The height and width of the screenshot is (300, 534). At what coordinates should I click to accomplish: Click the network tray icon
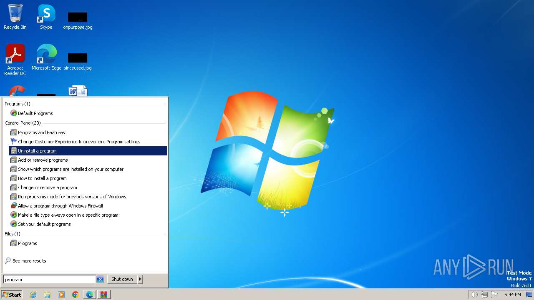tap(484, 295)
